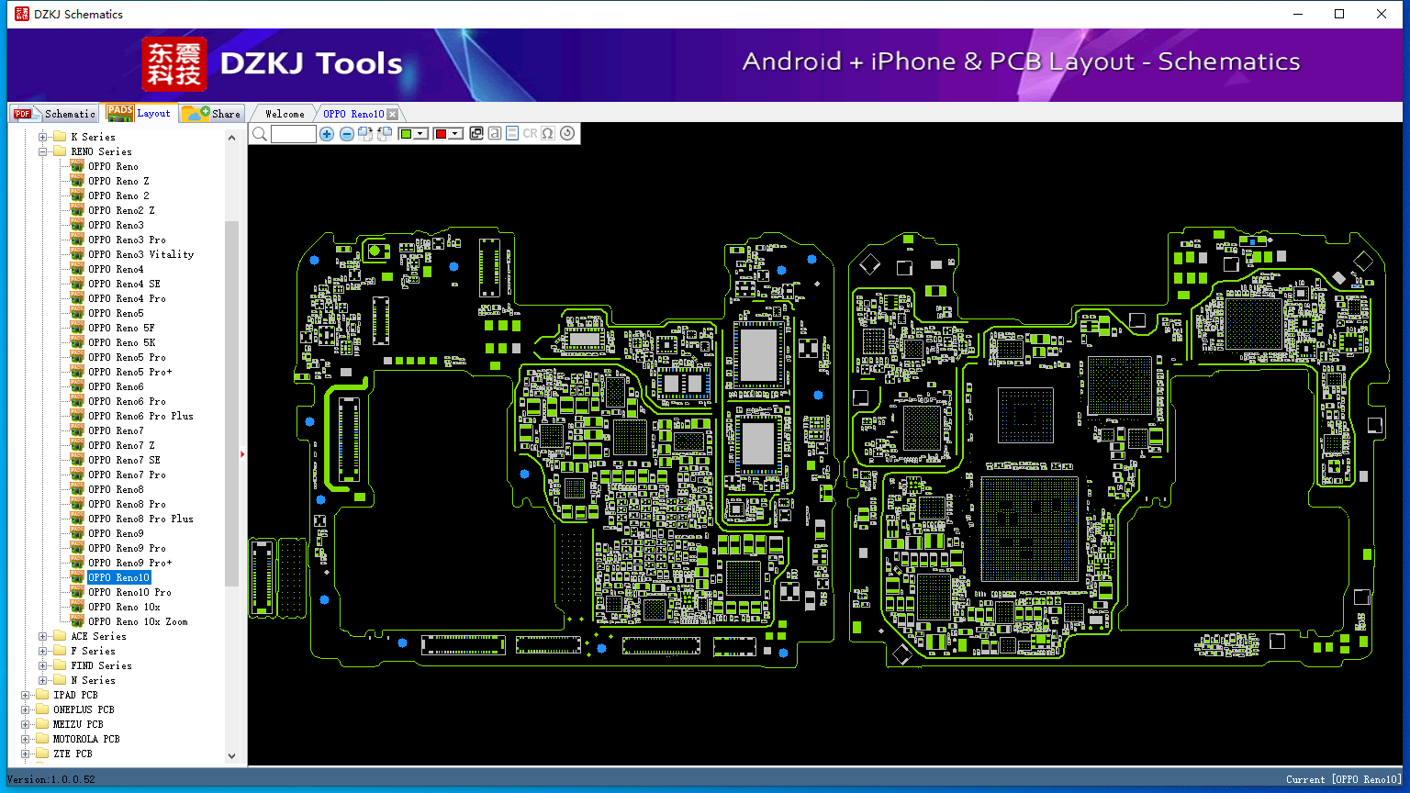Click the red panel collapse arrow
The width and height of the screenshot is (1410, 793).
pos(242,453)
